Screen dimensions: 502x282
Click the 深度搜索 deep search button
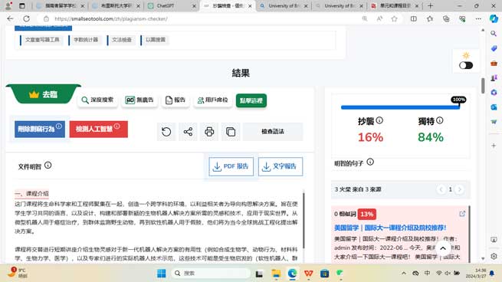97,100
